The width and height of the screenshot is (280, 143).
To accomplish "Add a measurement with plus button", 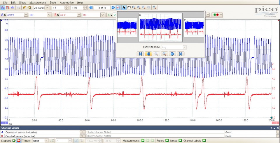I will (x=143, y=141).
